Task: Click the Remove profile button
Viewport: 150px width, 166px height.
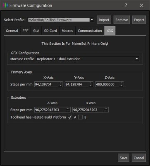Action: pyautogui.click(x=121, y=20)
